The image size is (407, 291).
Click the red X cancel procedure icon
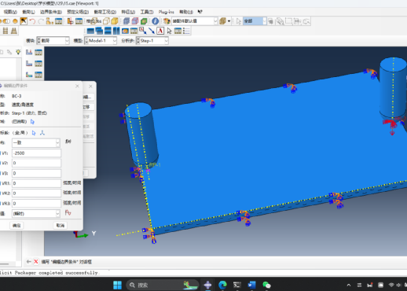point(36,262)
